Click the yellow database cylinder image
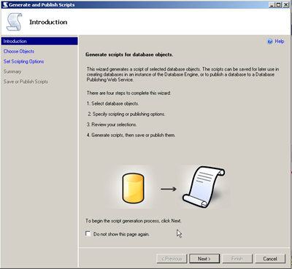The height and width of the screenshot is (269, 292). click(133, 188)
